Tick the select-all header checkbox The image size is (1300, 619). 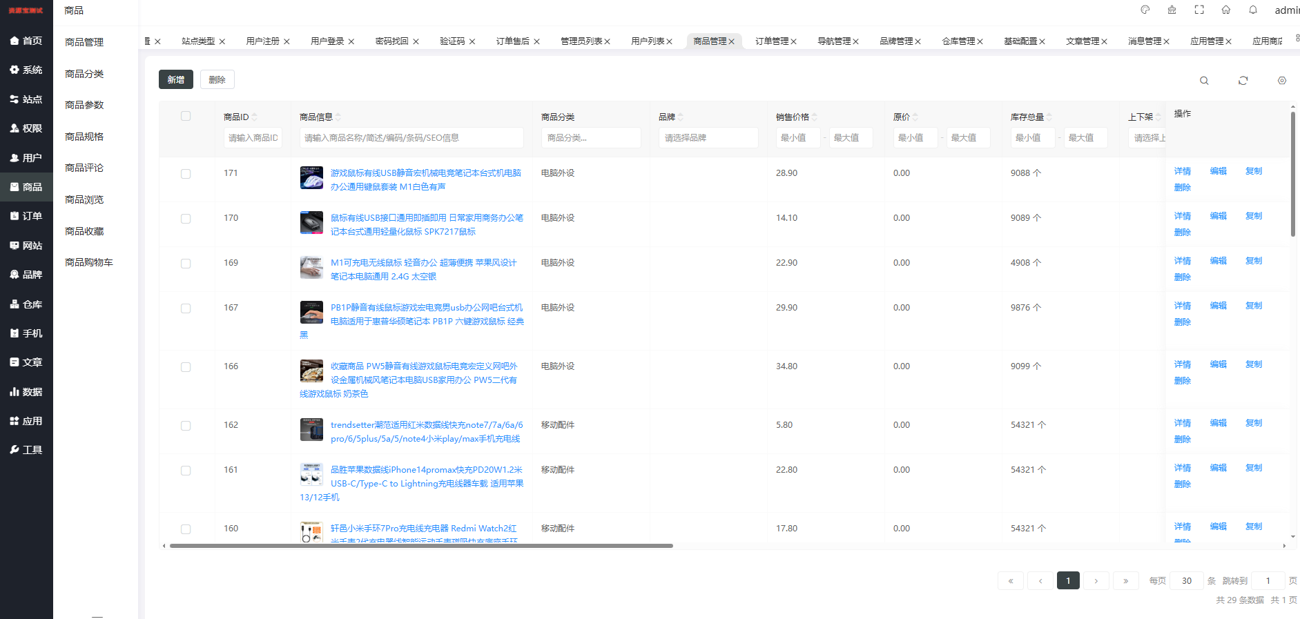point(186,116)
